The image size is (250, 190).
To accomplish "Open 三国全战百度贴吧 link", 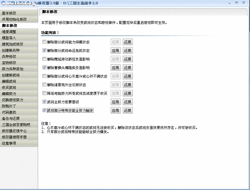I will [x=19, y=125].
